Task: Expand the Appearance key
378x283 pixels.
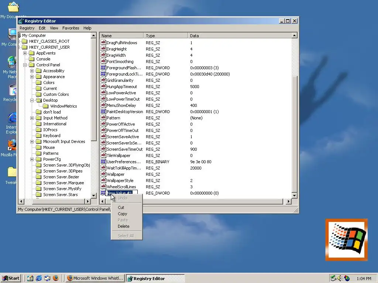Action: [32, 77]
